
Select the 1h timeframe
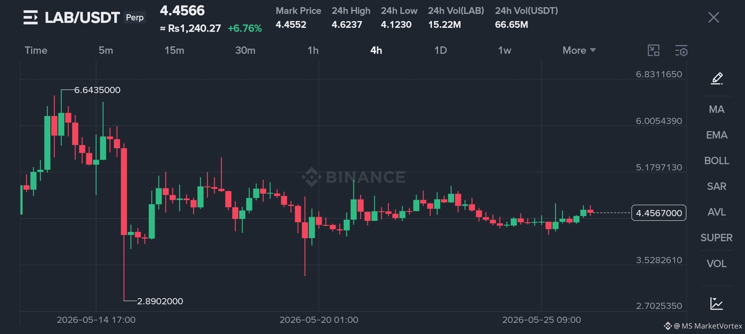(x=313, y=50)
